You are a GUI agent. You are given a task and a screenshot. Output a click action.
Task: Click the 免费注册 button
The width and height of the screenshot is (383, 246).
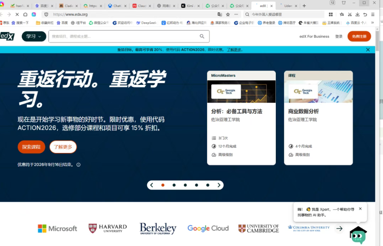[x=359, y=37]
